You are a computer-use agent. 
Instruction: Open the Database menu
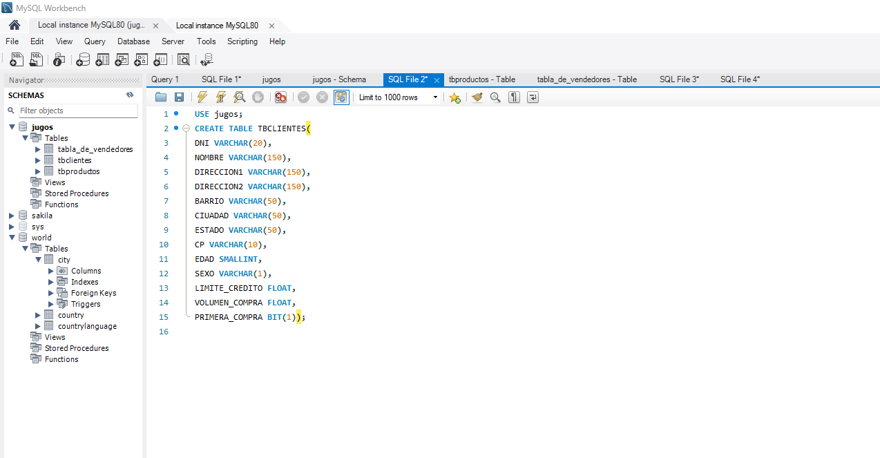133,41
